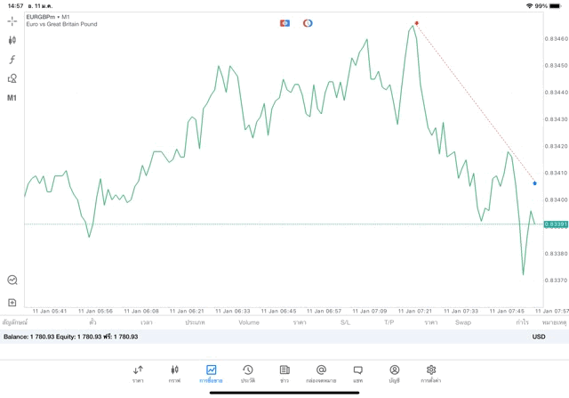Viewport: 569px width, 398px height.
Task: Select the current price label 0.83391
Action: (x=556, y=224)
